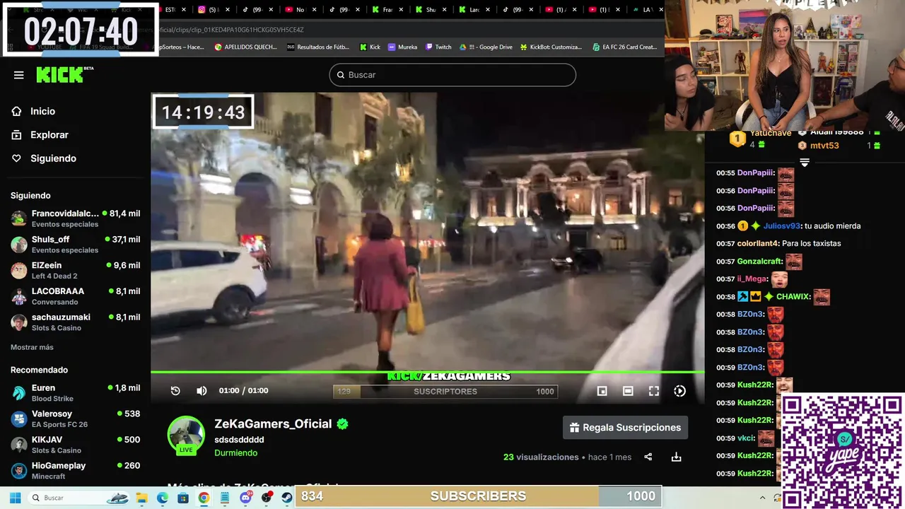The height and width of the screenshot is (509, 905).
Task: Open playback speed settings icon
Action: [x=679, y=391]
